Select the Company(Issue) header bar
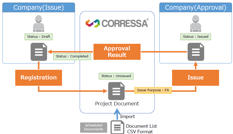This screenshot has height=134, width=233. (x=39, y=7)
